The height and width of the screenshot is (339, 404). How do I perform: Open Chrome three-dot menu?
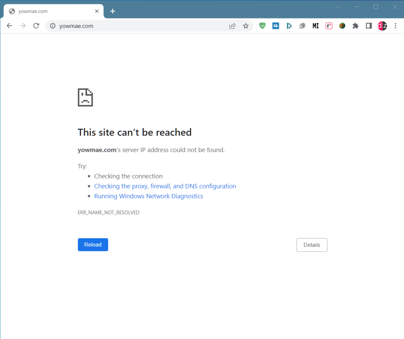[395, 26]
